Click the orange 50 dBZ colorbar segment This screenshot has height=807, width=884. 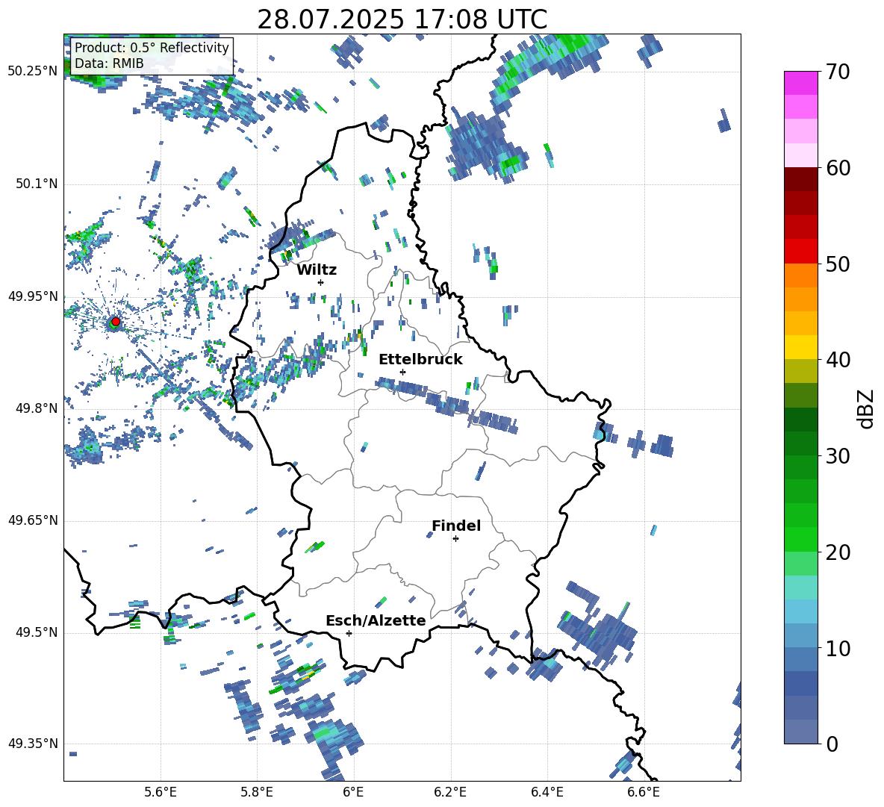(x=800, y=275)
